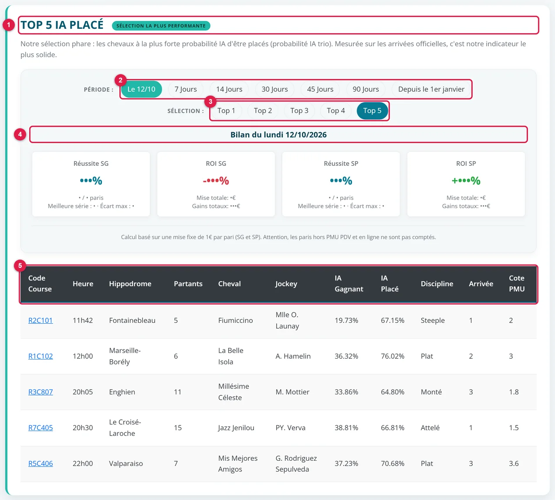This screenshot has height=500, width=555.
Task: Go to race R7C405
Action: (x=41, y=428)
